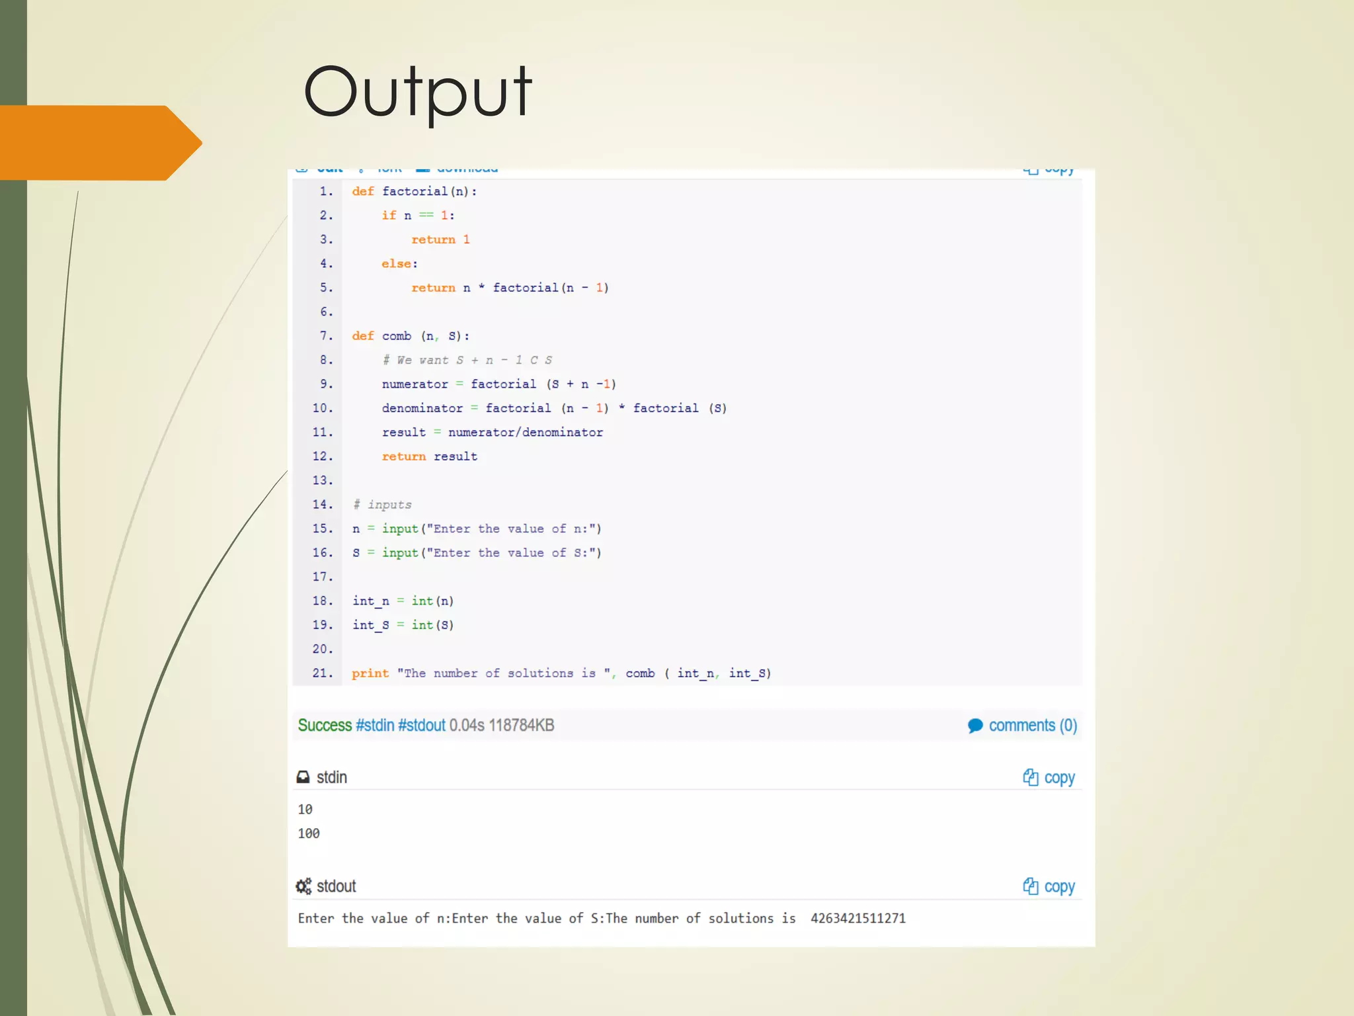Click the stdin value '10'
This screenshot has width=1354, height=1016.
(x=305, y=810)
